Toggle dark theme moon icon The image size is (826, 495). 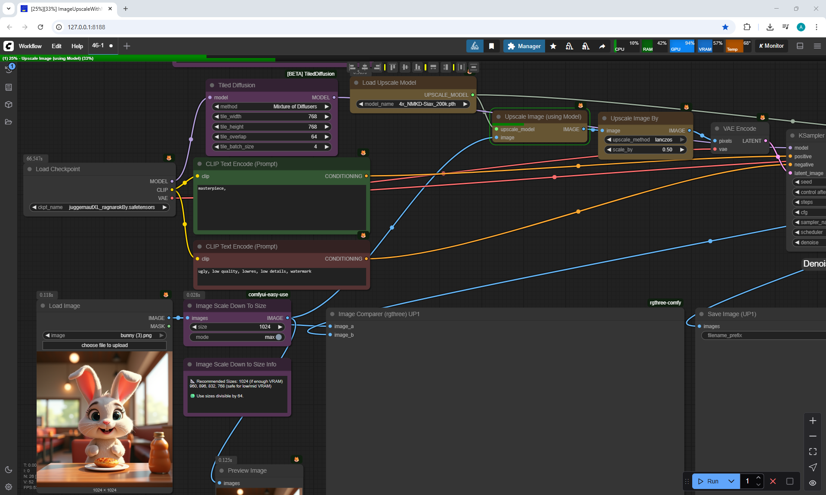point(9,470)
